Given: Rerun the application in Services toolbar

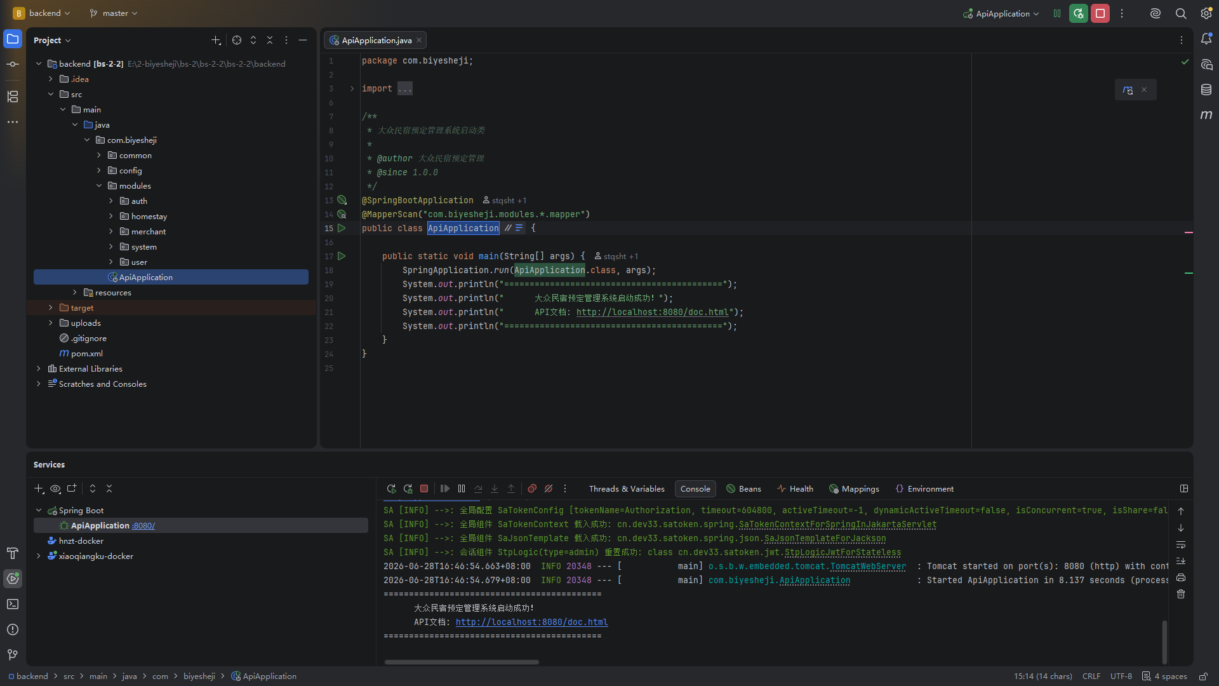Looking at the screenshot, I should click(391, 488).
